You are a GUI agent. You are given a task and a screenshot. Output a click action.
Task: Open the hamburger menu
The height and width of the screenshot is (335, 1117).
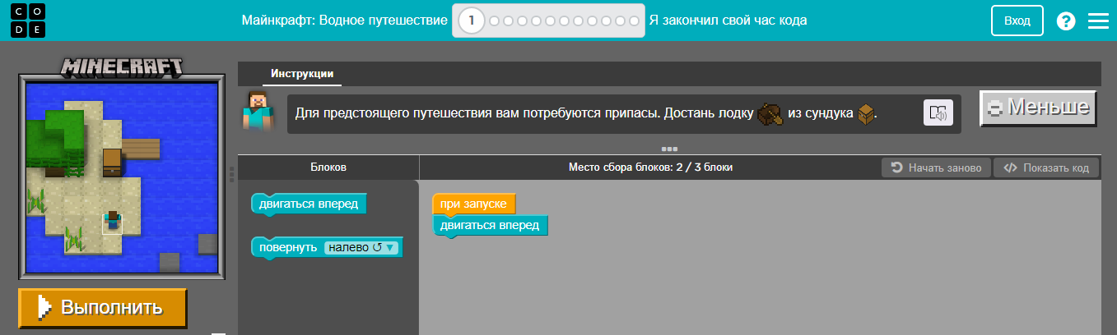pyautogui.click(x=1099, y=21)
